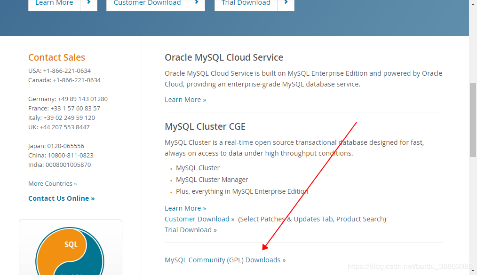
Task: Open the Trial Download banner button
Action: [x=246, y=4]
